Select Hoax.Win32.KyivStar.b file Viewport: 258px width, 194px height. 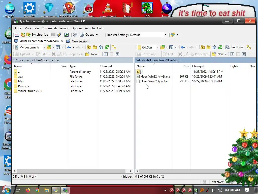pos(155,81)
